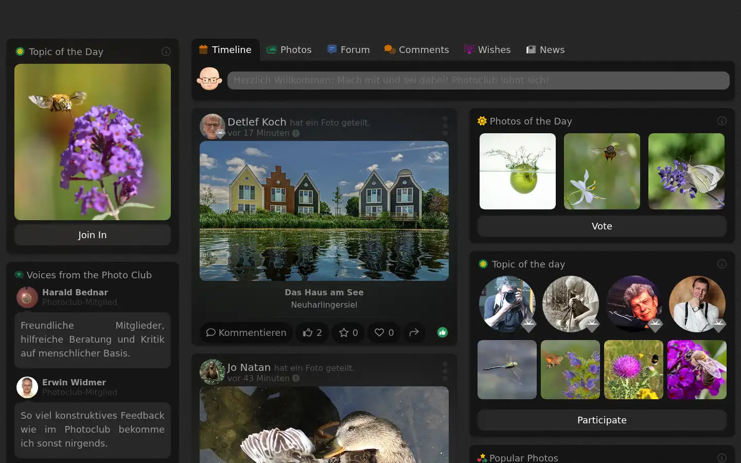This screenshot has width=741, height=463.
Task: Open info icon beside Photos of the Day
Action: click(x=722, y=121)
